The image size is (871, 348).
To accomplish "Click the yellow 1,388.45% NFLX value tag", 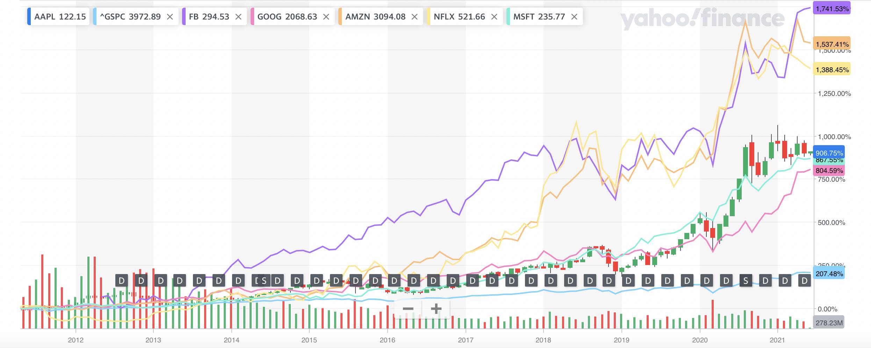I will pyautogui.click(x=832, y=70).
